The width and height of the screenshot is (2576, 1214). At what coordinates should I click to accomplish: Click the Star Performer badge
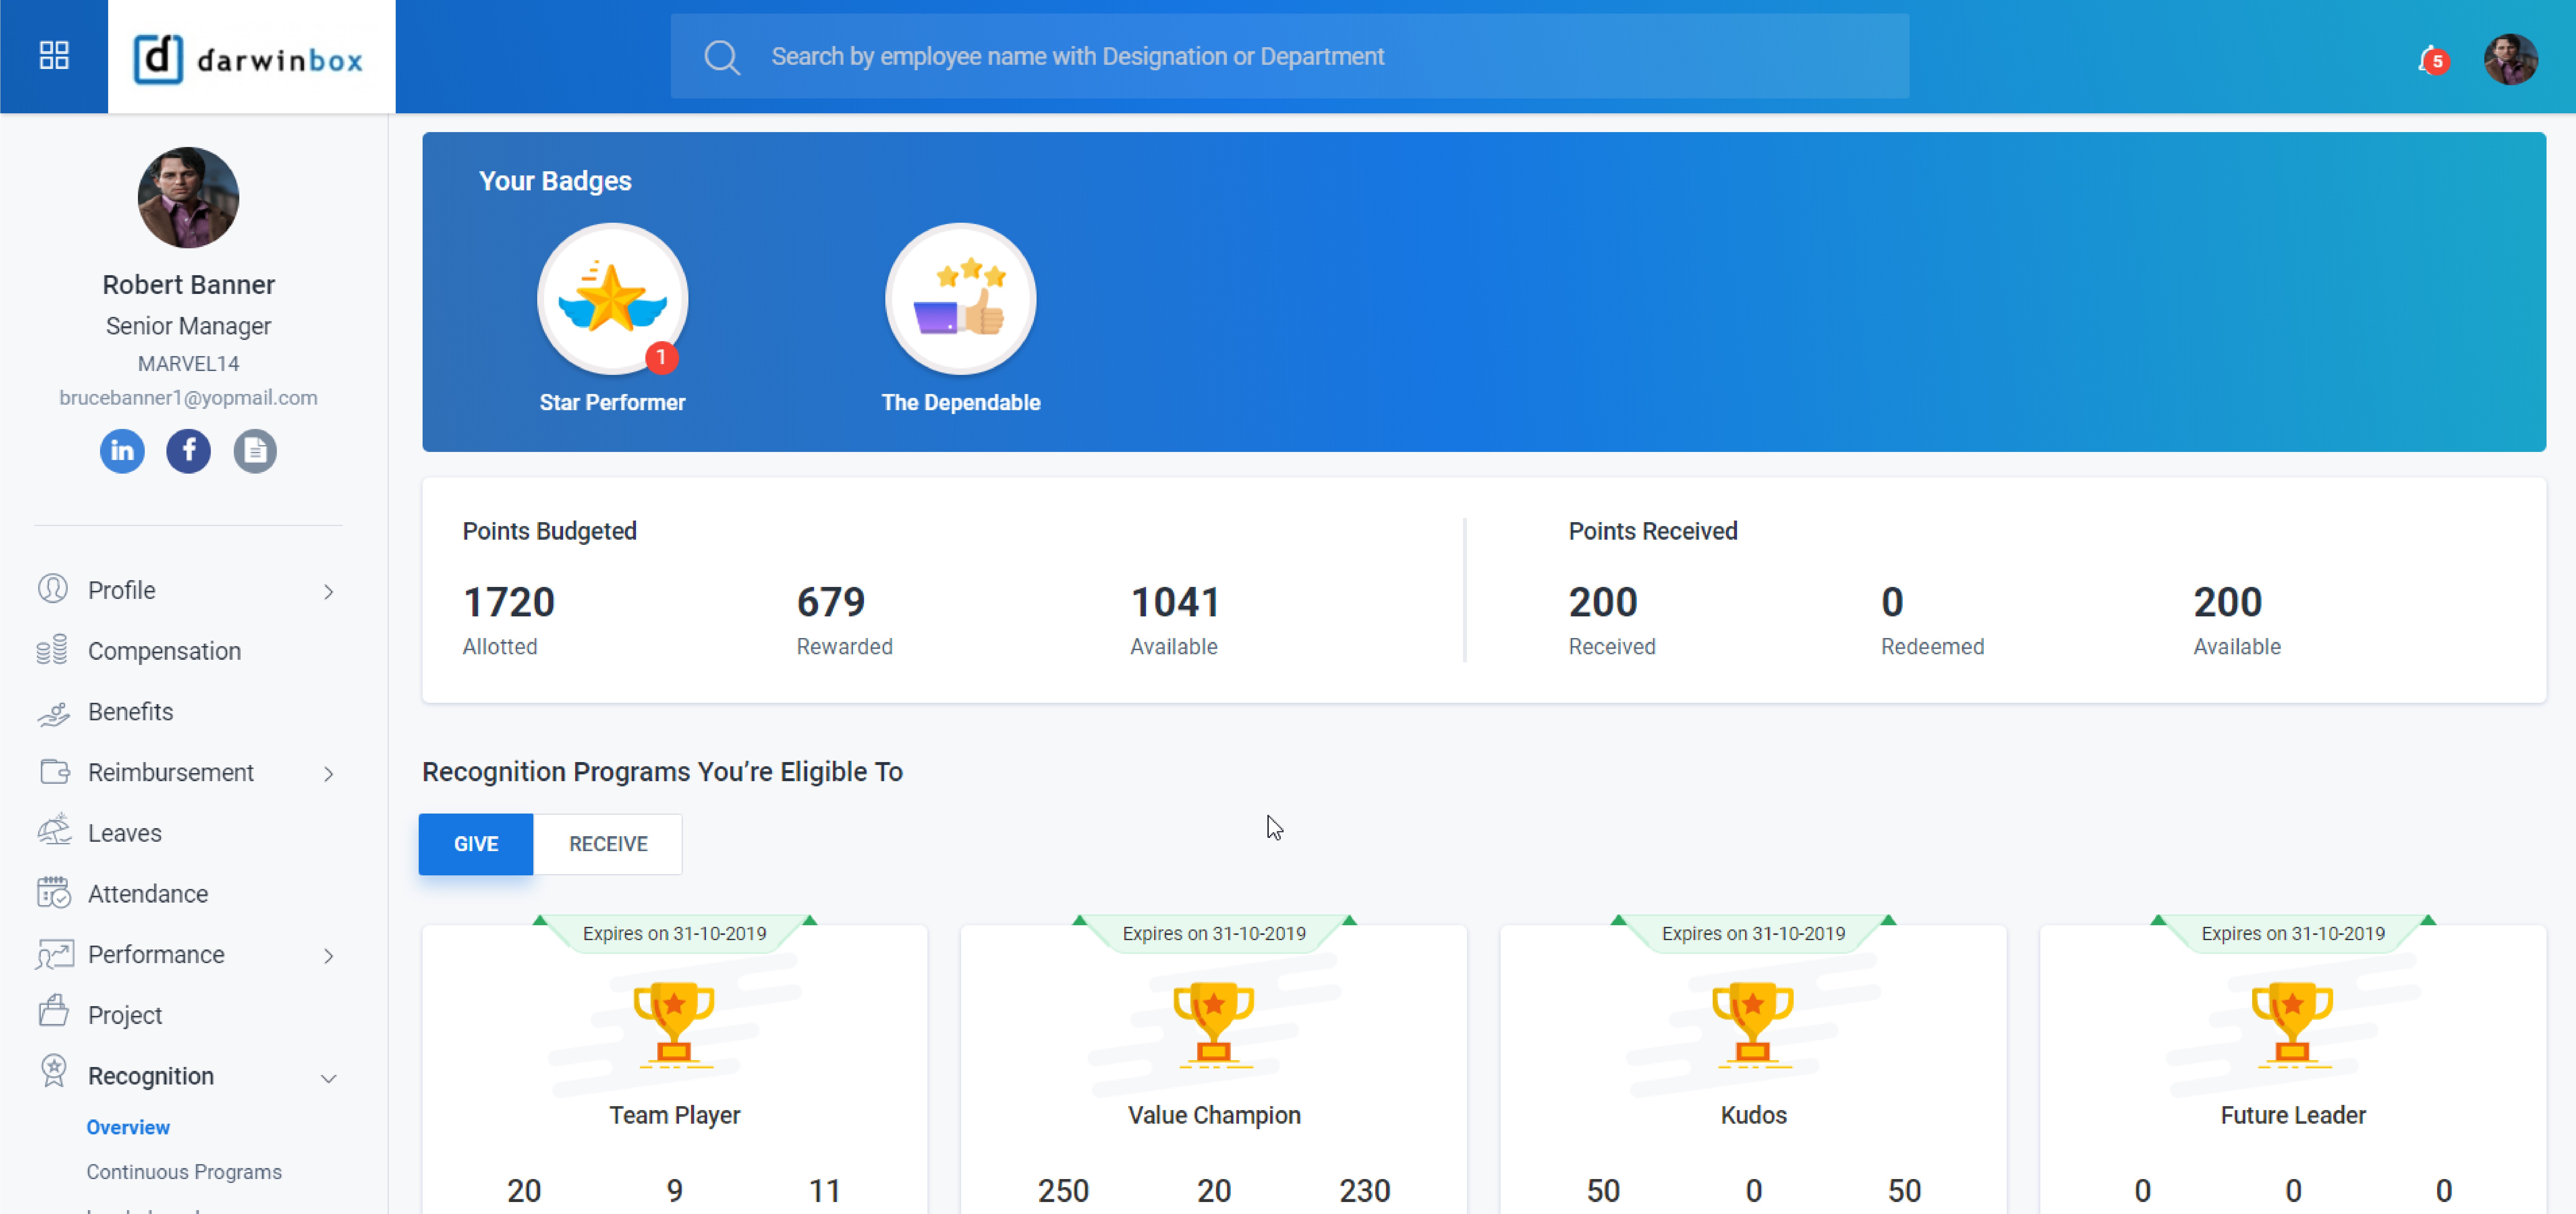[612, 299]
